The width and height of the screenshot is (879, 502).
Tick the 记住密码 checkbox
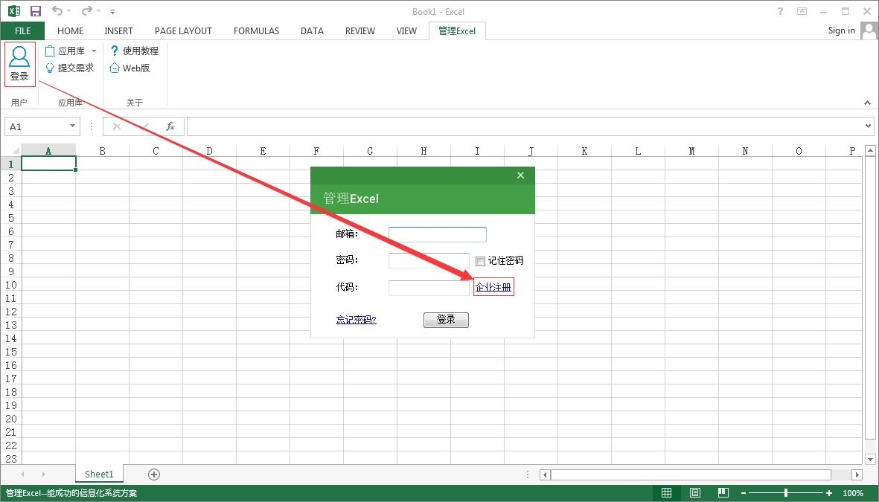pos(480,261)
